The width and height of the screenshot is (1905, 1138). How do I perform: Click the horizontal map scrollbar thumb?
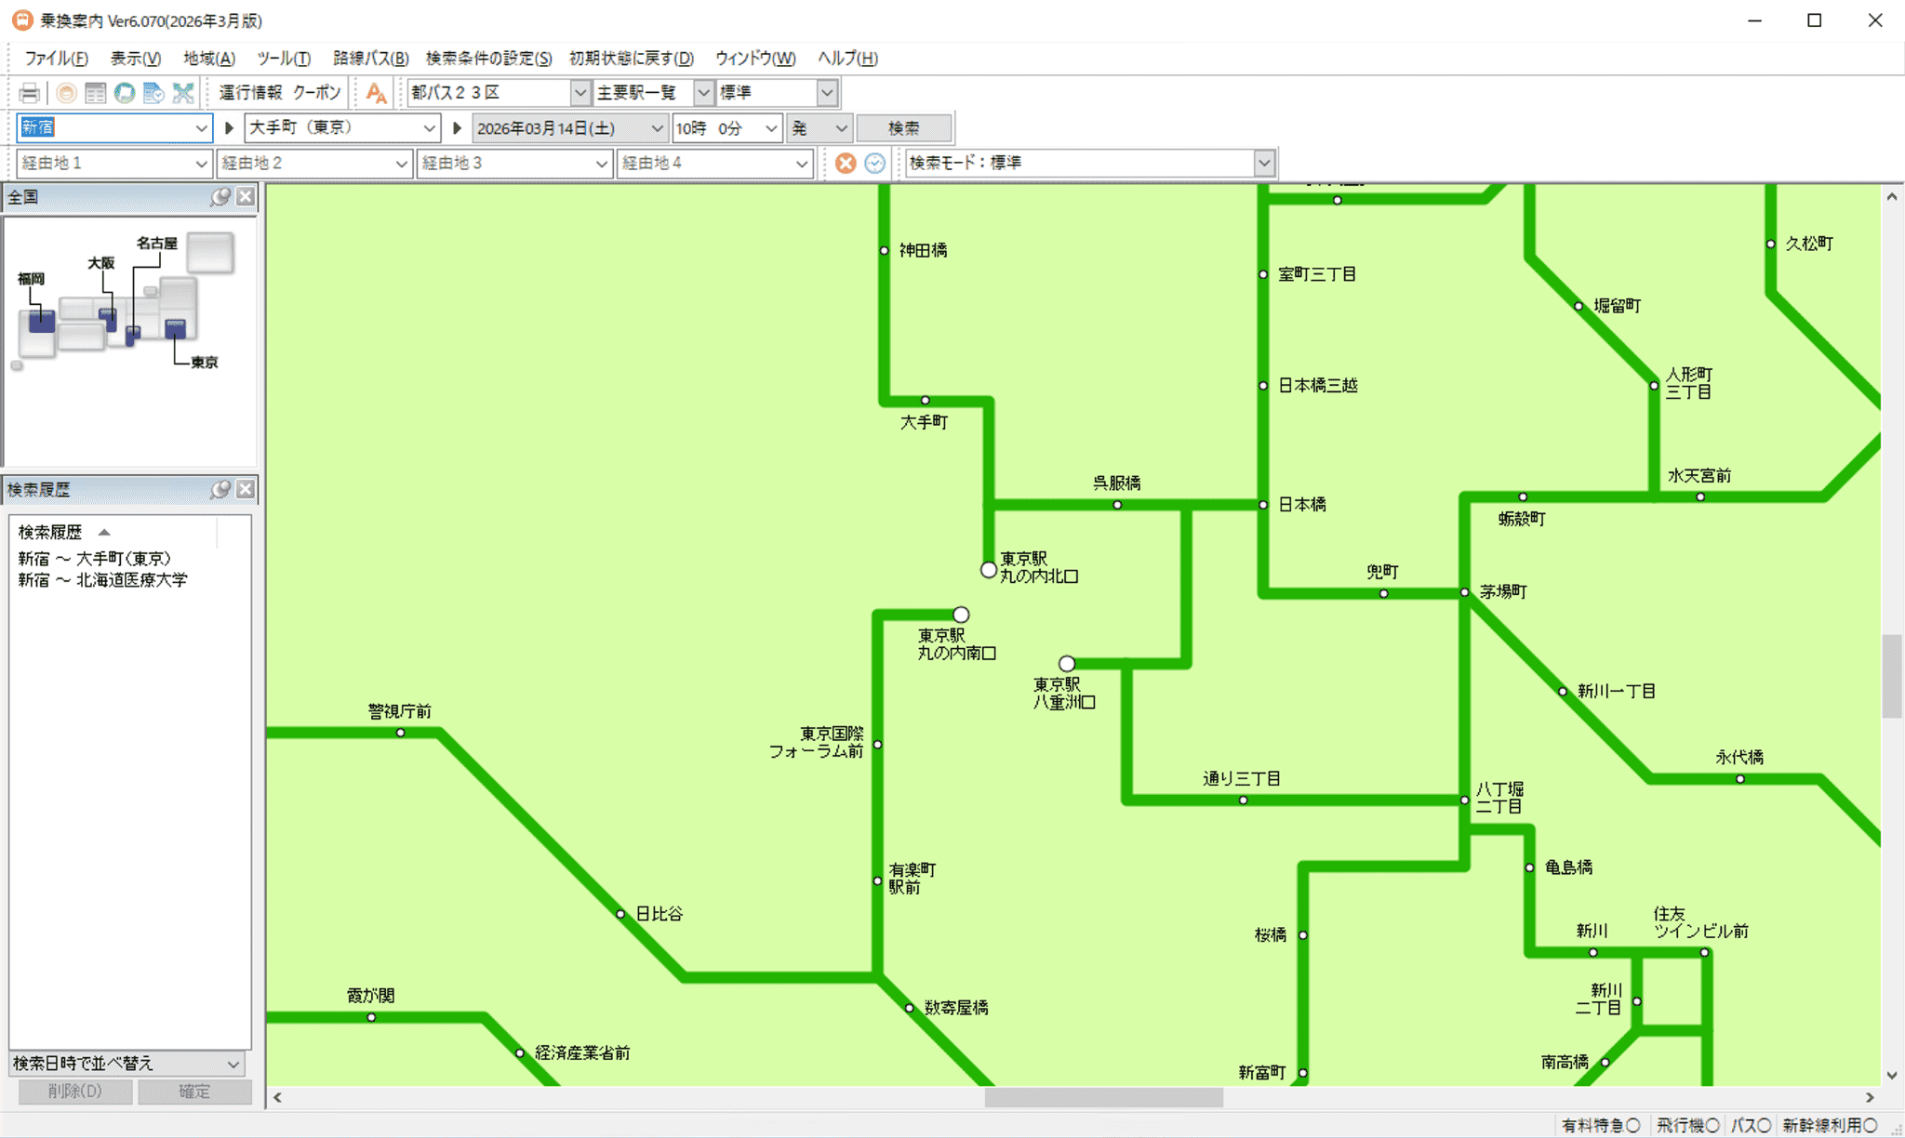click(x=1103, y=1098)
